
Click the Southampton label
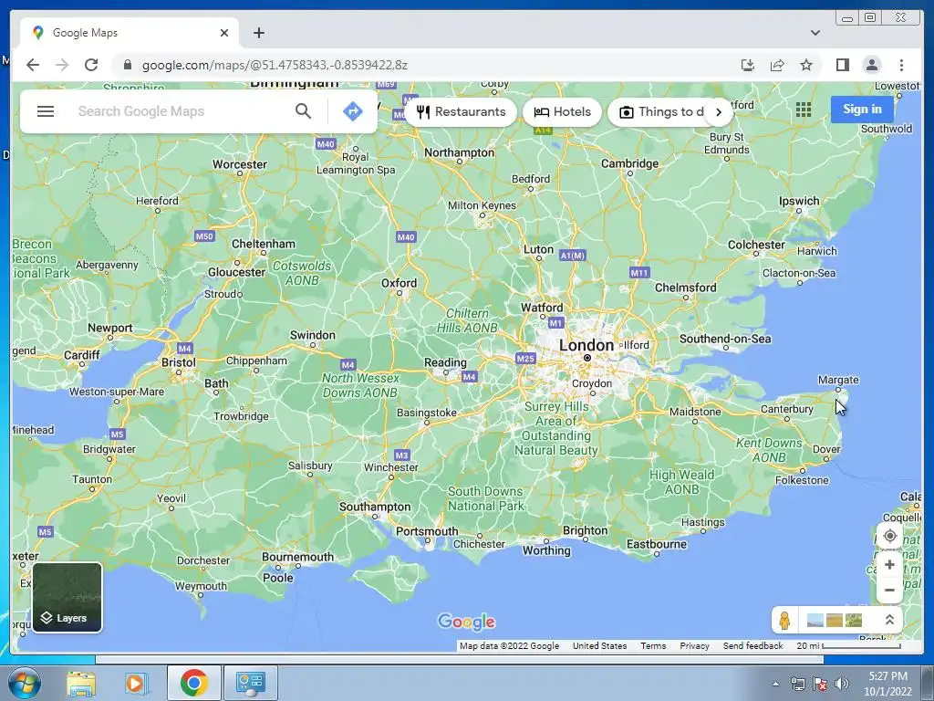point(375,507)
